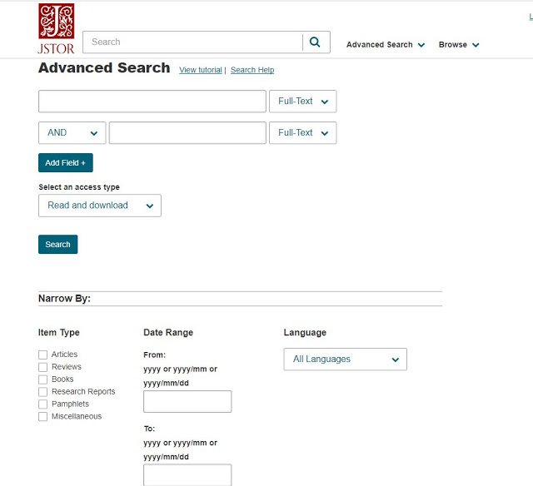This screenshot has height=486, width=533.
Task: Select the Research Reports checkbox
Action: coord(43,392)
